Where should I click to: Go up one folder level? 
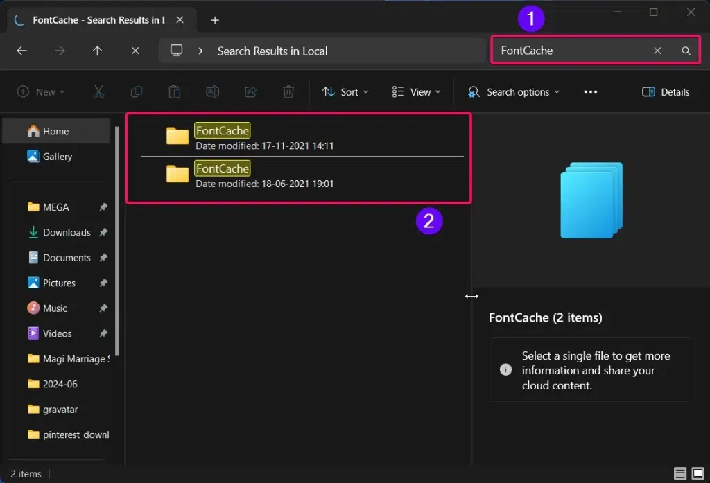97,51
